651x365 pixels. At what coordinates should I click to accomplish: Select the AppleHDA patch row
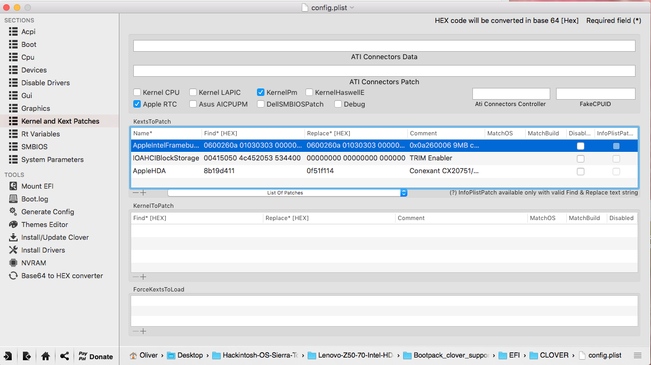pyautogui.click(x=384, y=171)
